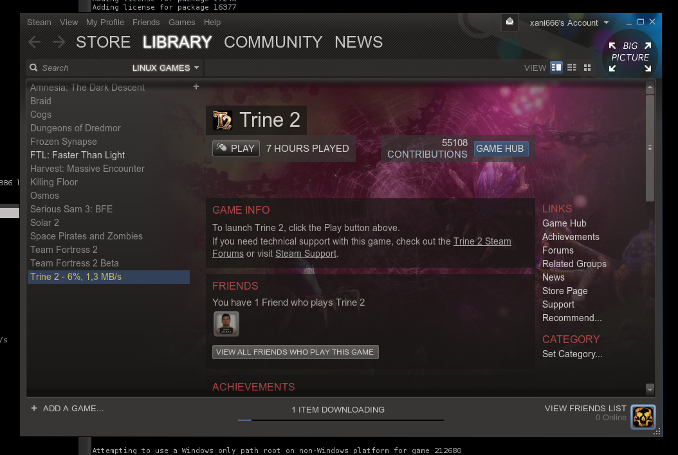Open the Store Page link
This screenshot has width=678, height=455.
click(x=565, y=291)
